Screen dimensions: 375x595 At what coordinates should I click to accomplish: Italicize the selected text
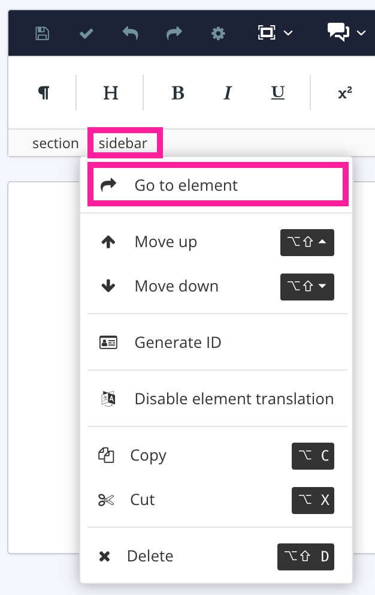pos(227,92)
